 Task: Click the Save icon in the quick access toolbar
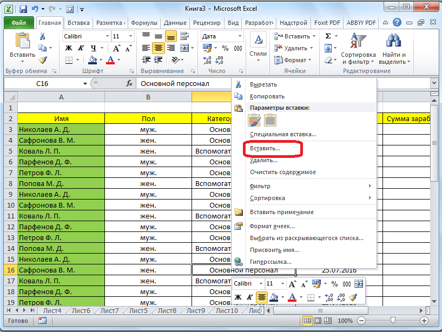pos(22,9)
